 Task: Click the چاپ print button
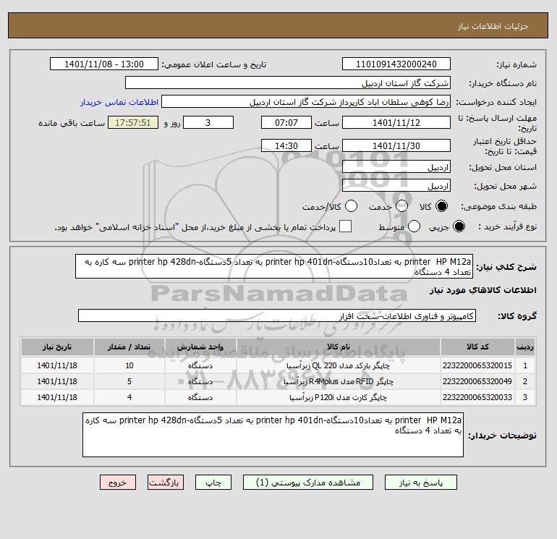(213, 483)
